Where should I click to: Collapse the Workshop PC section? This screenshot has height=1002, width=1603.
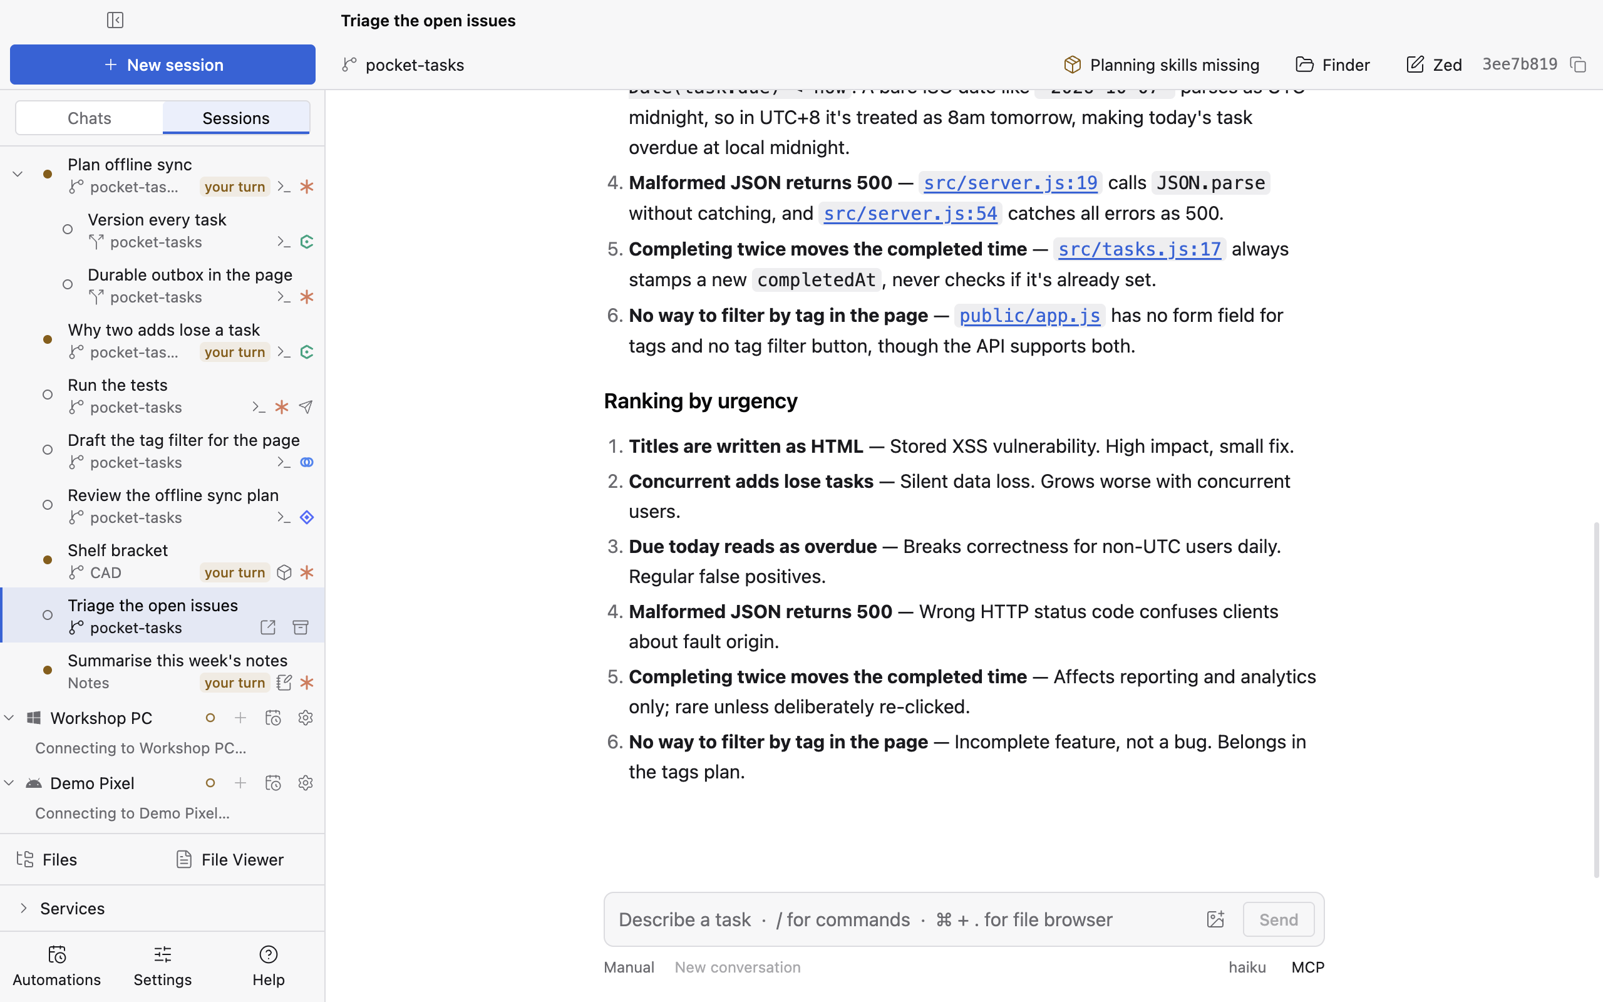pos(9,718)
